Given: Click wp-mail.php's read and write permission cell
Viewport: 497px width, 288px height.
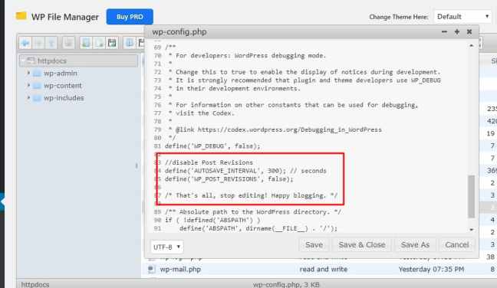Looking at the screenshot, I should coord(324,270).
